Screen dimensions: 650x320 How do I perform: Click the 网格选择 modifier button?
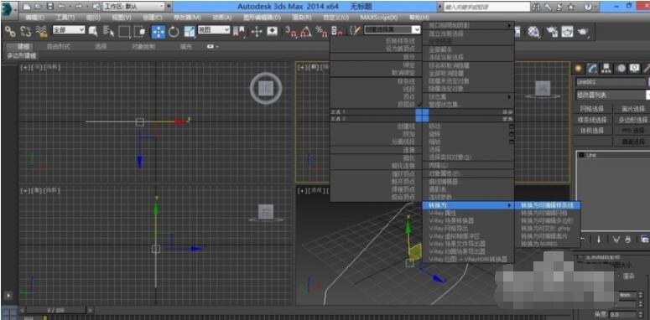(x=592, y=109)
